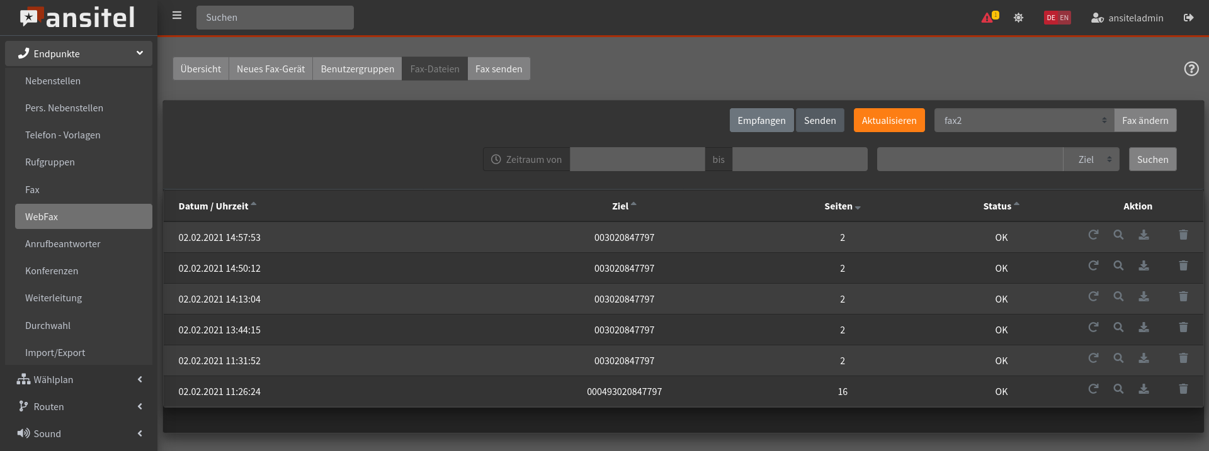This screenshot has height=451, width=1209.
Task: Delete the fax from 11:26:24
Action: pos(1183,389)
